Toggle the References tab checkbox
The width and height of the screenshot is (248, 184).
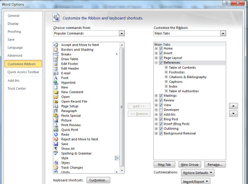(161, 63)
